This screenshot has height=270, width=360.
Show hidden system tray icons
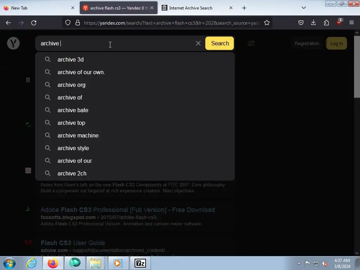tap(299, 263)
